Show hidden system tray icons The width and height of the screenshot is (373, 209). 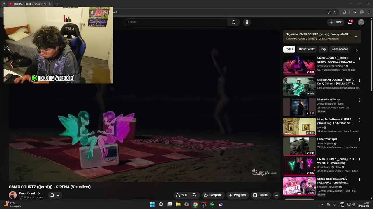click(322, 204)
